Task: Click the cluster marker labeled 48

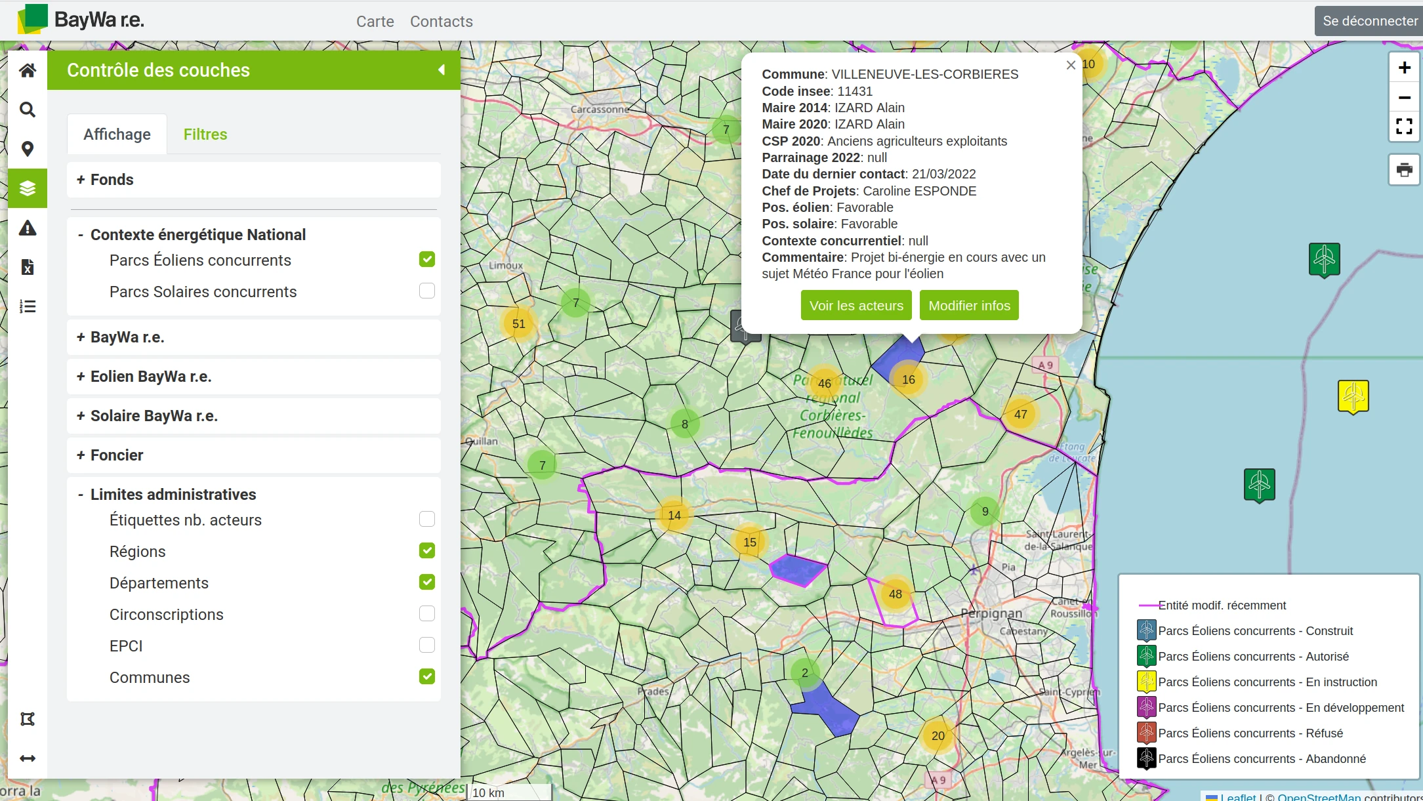Action: coord(895,594)
